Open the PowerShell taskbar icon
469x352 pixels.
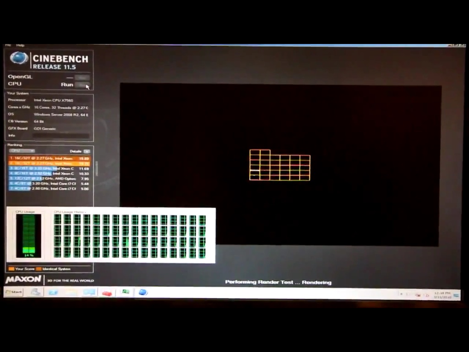tap(53, 292)
